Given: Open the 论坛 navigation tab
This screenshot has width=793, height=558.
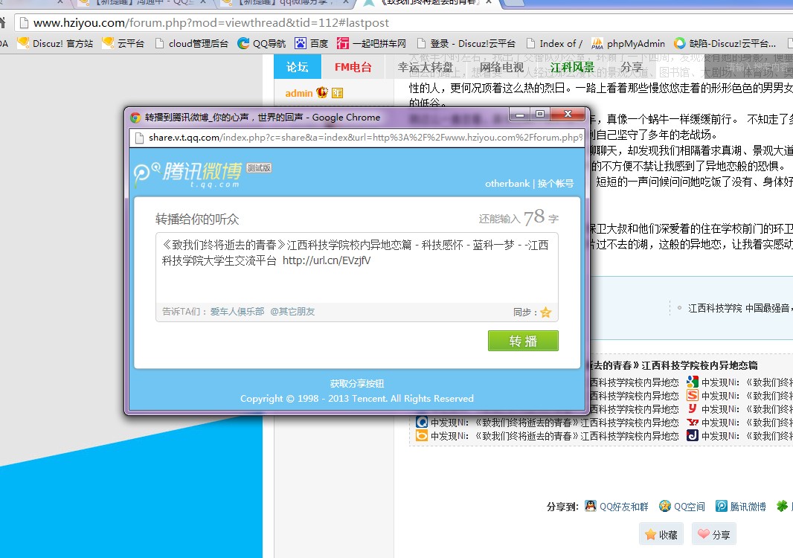Looking at the screenshot, I should tap(298, 67).
